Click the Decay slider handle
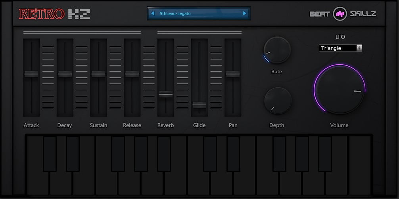The image size is (399, 199). (65, 74)
